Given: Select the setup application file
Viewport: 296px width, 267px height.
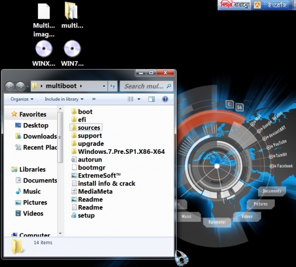Looking at the screenshot, I should click(86, 215).
